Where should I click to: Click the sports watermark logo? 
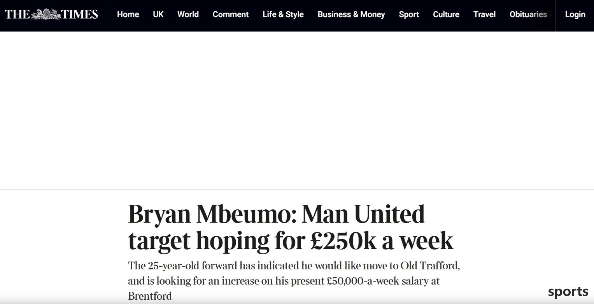click(568, 292)
